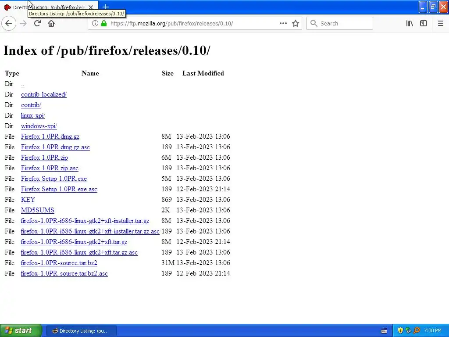Open firefox-1.0PR-source.tar.bz2.asc link
This screenshot has width=449, height=337.
[x=64, y=273]
